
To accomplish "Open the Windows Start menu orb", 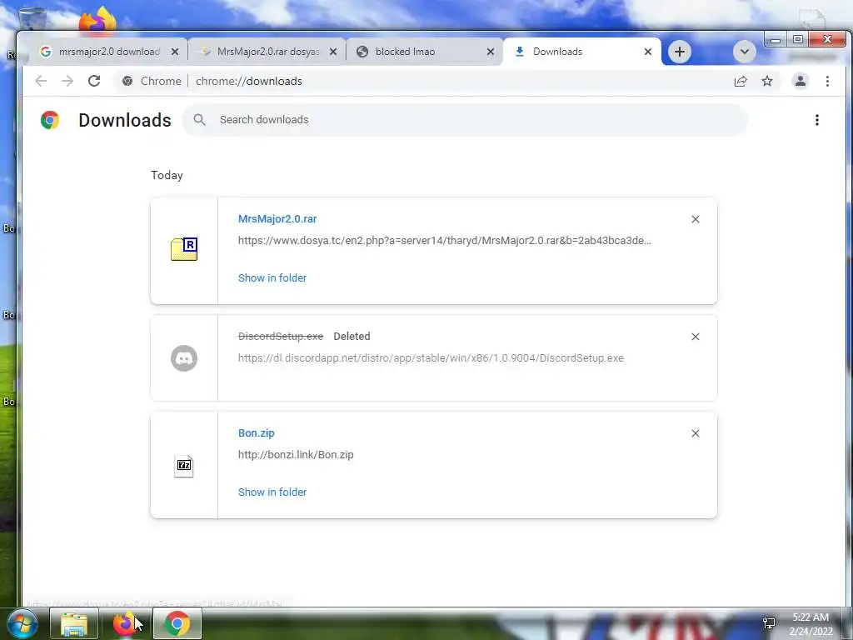I will pyautogui.click(x=22, y=623).
